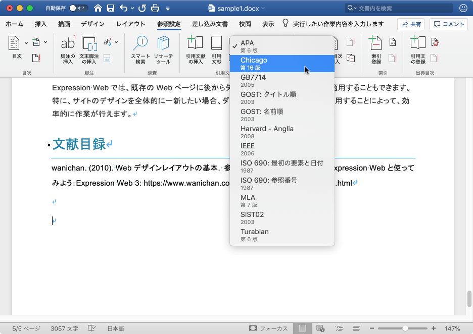
Task: Click the cross-reference icon
Action: (x=351, y=58)
